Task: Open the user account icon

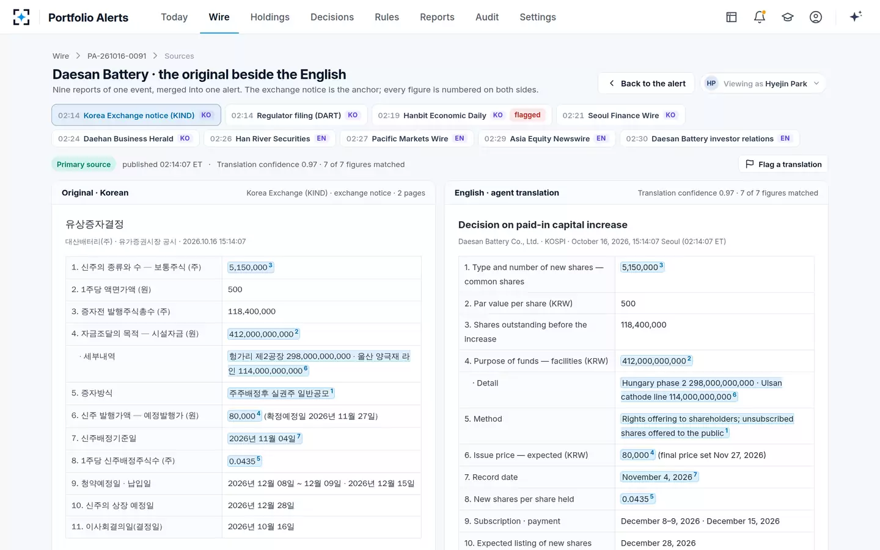Action: [816, 17]
